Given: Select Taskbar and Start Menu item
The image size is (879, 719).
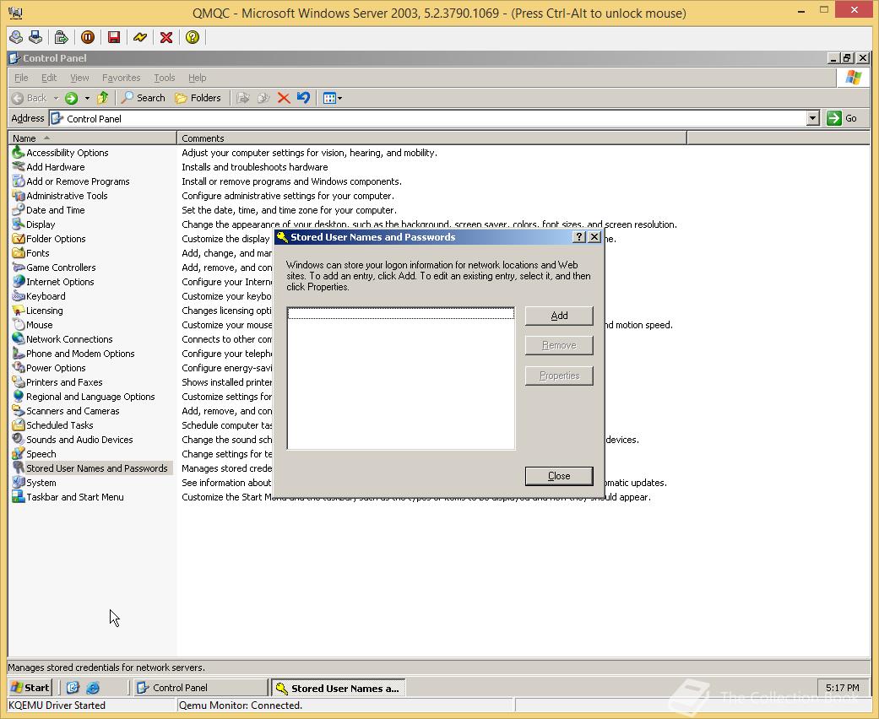Looking at the screenshot, I should click(x=68, y=497).
